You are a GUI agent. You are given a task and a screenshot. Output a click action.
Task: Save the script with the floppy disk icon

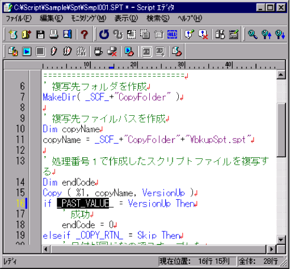click(x=40, y=35)
